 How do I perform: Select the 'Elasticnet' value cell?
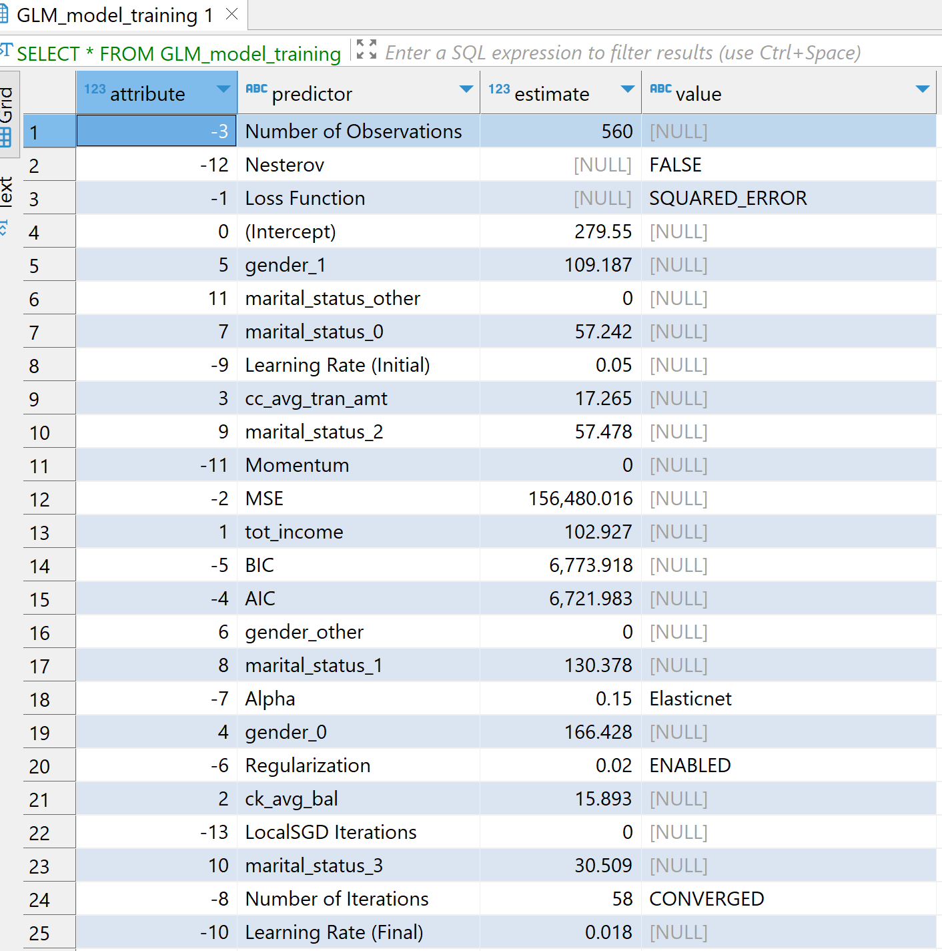(x=789, y=699)
